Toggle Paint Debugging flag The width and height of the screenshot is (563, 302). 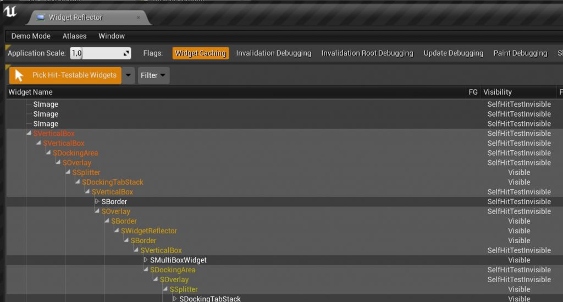(x=520, y=53)
